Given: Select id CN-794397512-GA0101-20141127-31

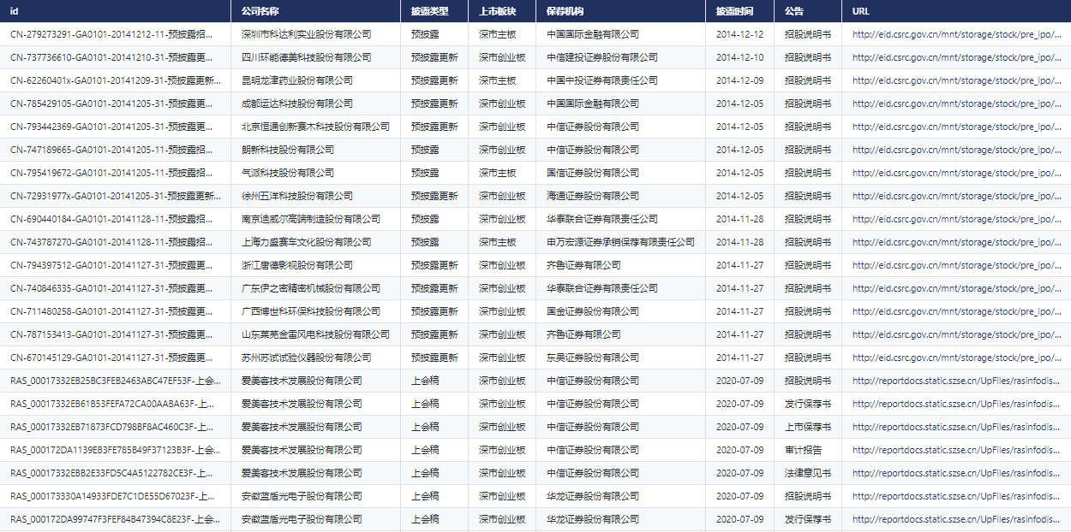Looking at the screenshot, I should click(x=111, y=265).
